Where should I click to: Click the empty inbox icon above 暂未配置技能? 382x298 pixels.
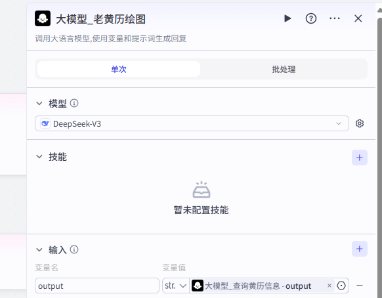click(x=202, y=190)
